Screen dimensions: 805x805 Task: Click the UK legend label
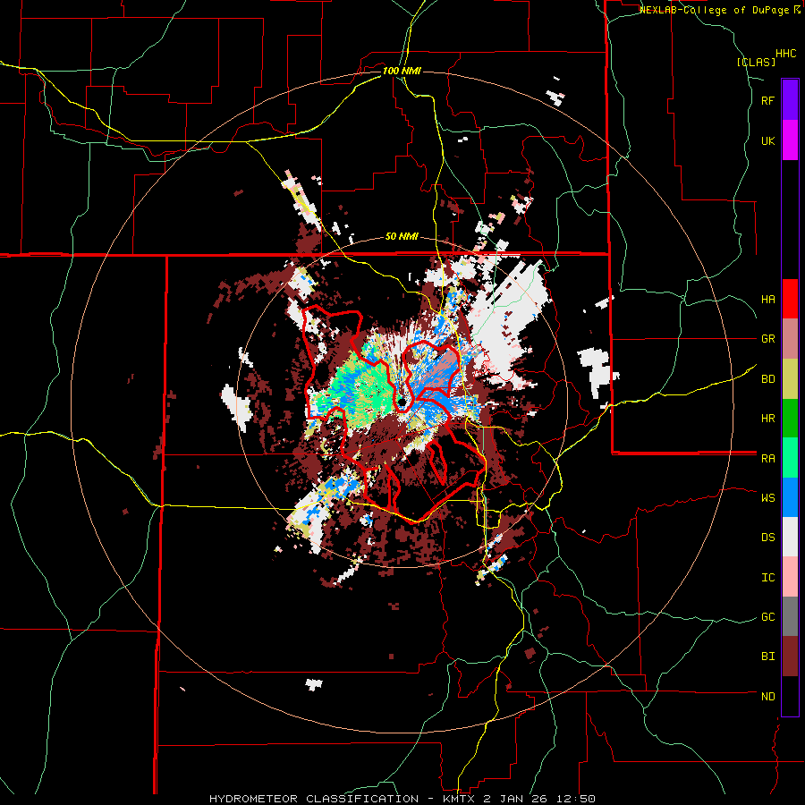pos(767,140)
